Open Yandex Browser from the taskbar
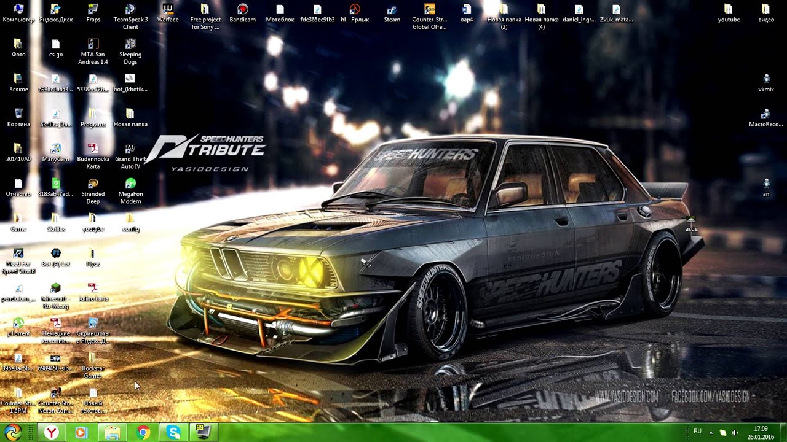Screen dimensions: 787x442 click(52, 433)
